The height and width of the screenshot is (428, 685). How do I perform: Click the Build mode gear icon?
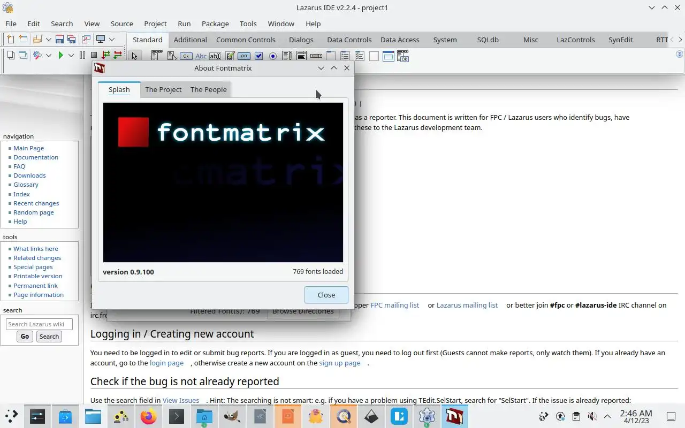point(37,55)
